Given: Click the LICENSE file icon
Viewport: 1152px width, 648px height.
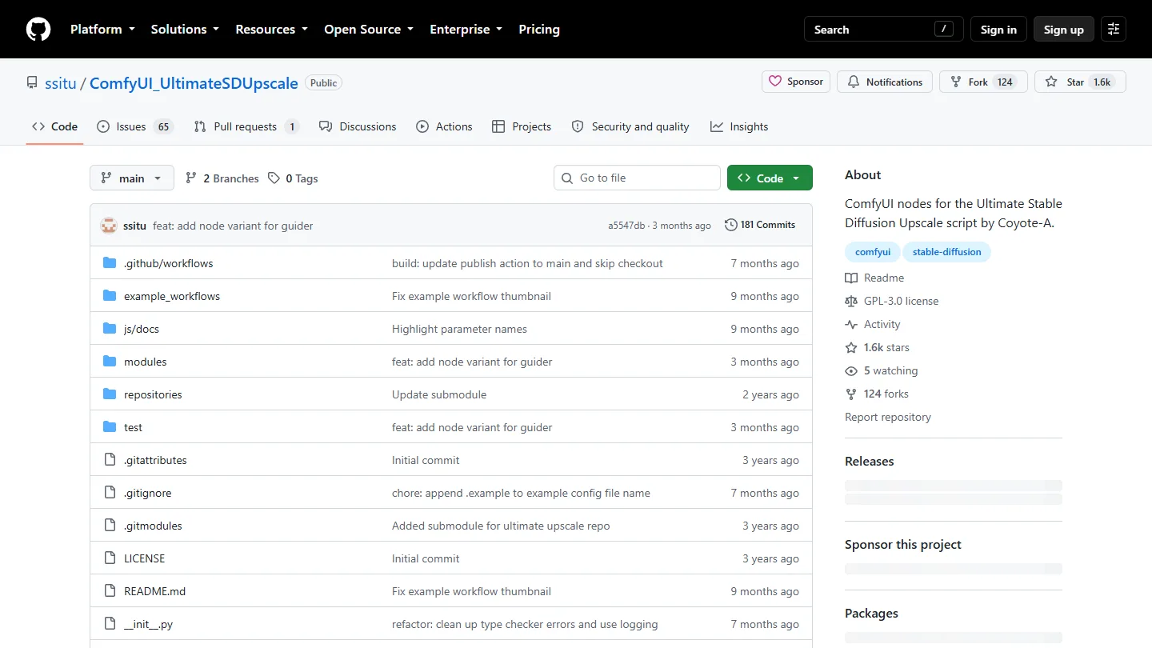Looking at the screenshot, I should coord(110,558).
